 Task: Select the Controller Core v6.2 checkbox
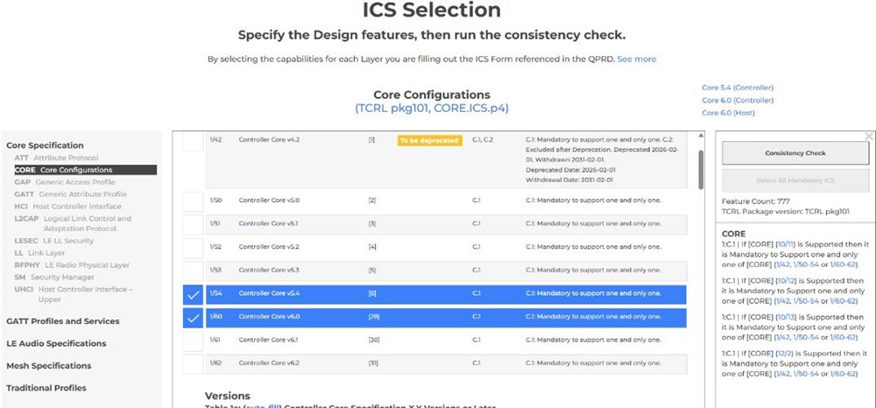(x=193, y=364)
